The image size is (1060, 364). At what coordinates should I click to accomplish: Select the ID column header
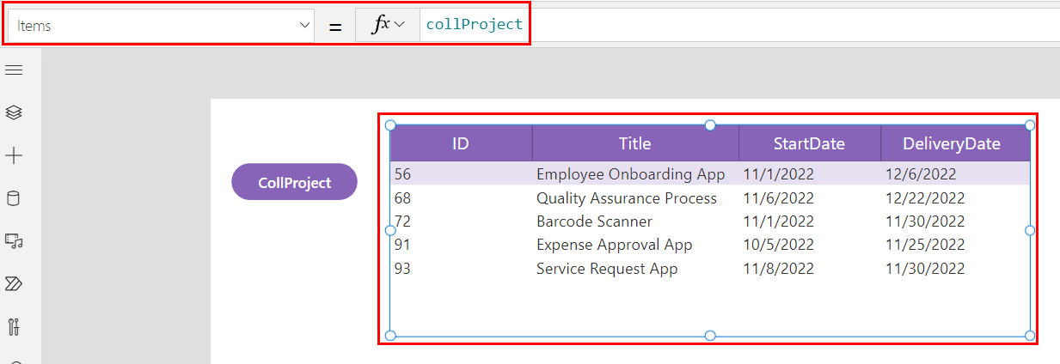(461, 143)
